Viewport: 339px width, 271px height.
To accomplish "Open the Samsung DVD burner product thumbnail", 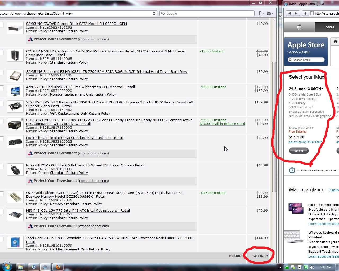I will (x=15, y=28).
